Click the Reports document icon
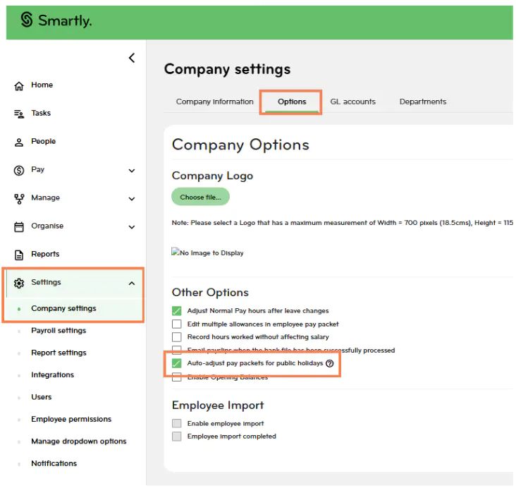Screen dimensions: 516x488 click(x=19, y=255)
